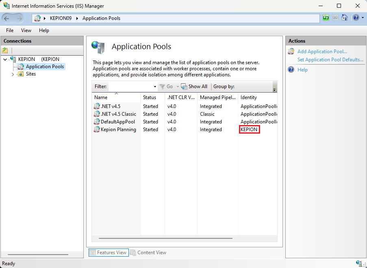Image resolution: width=367 pixels, height=268 pixels.
Task: Click the Connections pane horizontal scrollbar
Action: (38, 255)
